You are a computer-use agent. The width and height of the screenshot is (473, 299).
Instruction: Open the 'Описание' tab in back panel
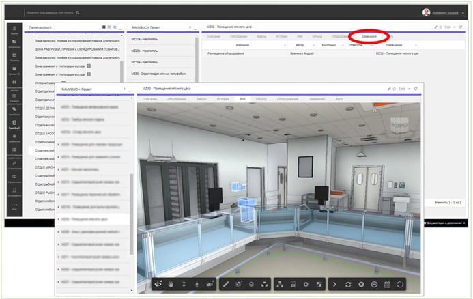[x=214, y=36]
